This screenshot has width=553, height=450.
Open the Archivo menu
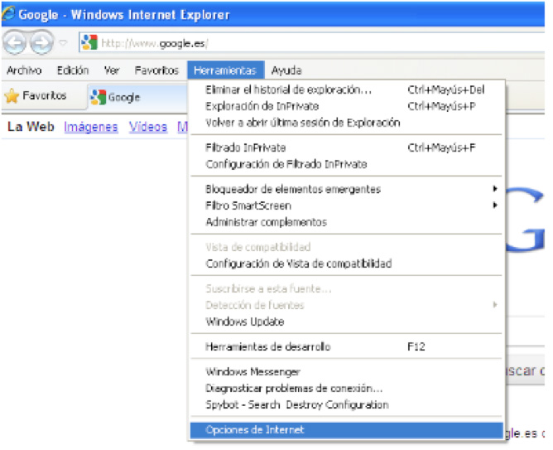24,70
